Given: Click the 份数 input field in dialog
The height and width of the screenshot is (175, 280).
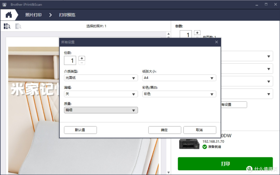Looking at the screenshot, I should 70,61.
